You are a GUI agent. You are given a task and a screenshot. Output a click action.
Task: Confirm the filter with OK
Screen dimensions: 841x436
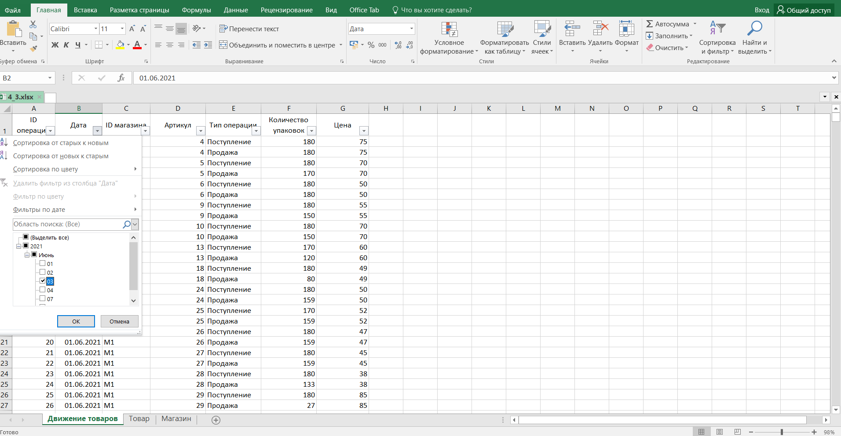click(x=76, y=321)
